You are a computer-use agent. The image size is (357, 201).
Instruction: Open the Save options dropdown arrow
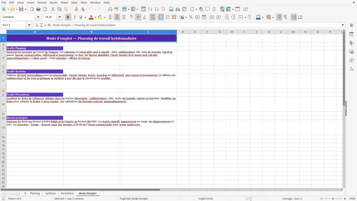coord(25,9)
